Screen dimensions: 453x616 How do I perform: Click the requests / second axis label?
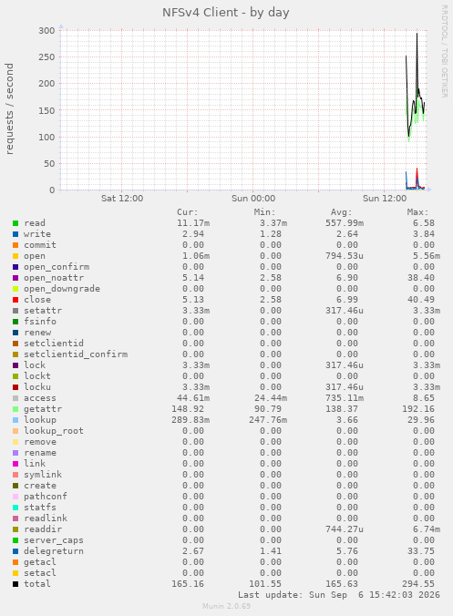[9, 108]
